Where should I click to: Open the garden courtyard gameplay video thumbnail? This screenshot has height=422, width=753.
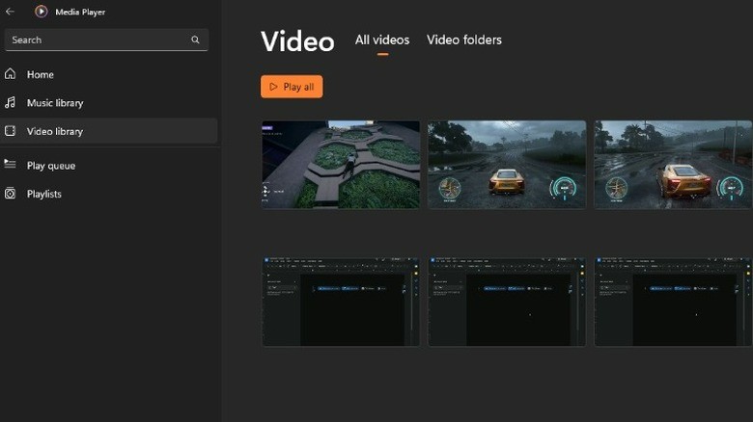click(x=340, y=165)
